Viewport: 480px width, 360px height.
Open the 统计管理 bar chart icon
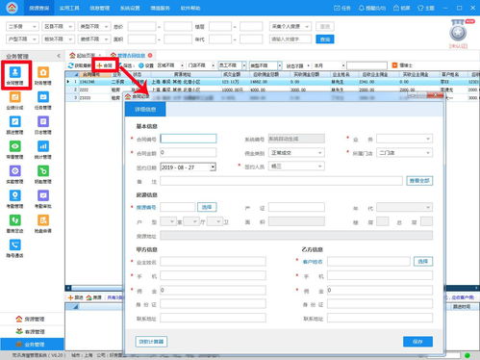[x=43, y=149]
